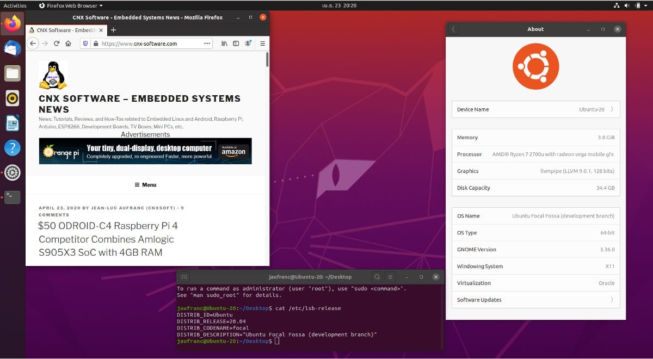Open Settings gear in the dock
The image size is (653, 359).
pos(13,172)
